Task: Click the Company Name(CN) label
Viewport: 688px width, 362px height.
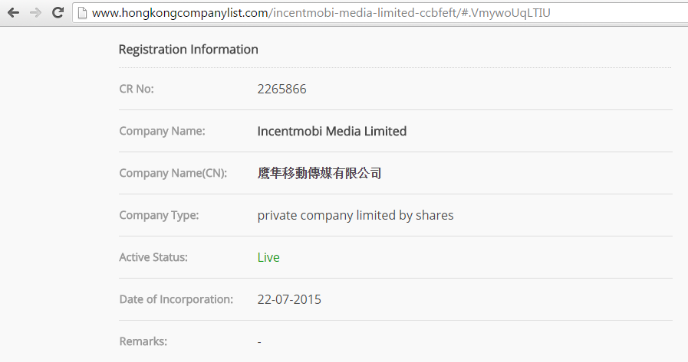Action: [x=173, y=173]
